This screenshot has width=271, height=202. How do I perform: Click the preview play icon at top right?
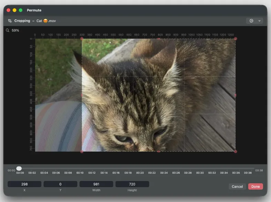251,21
